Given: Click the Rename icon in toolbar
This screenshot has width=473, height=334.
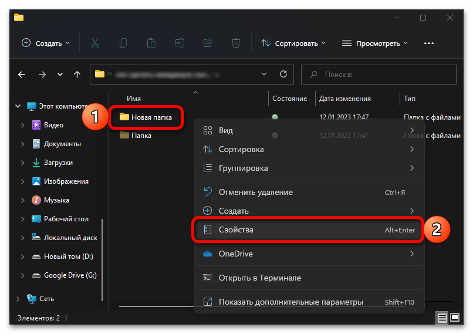Looking at the screenshot, I should pos(179,43).
